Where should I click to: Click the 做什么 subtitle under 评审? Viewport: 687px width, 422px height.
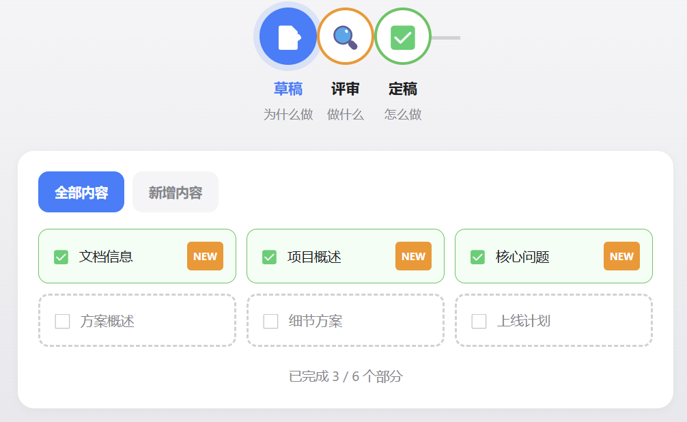(x=346, y=115)
